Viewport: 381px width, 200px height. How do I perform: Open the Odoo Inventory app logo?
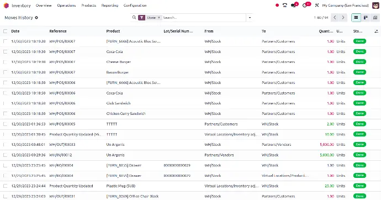[x=6, y=6]
